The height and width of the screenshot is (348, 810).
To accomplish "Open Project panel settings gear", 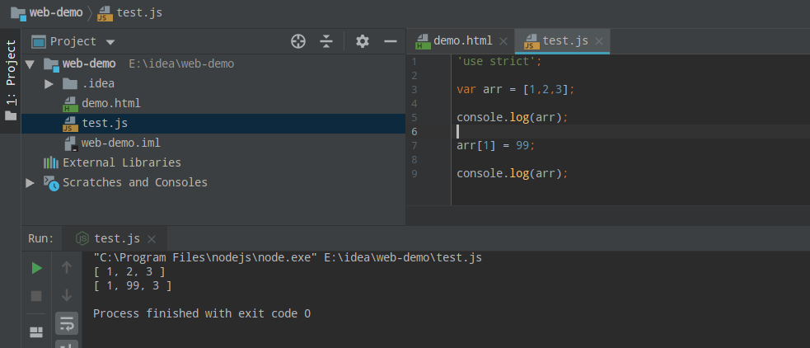I will point(363,41).
